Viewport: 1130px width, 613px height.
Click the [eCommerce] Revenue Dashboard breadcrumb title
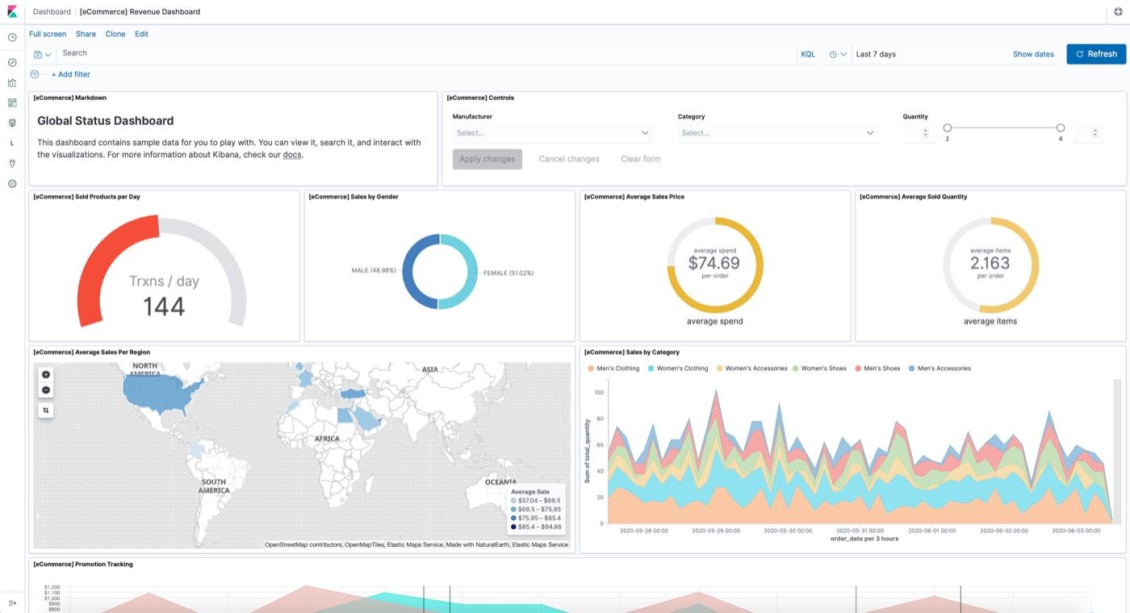click(x=140, y=11)
